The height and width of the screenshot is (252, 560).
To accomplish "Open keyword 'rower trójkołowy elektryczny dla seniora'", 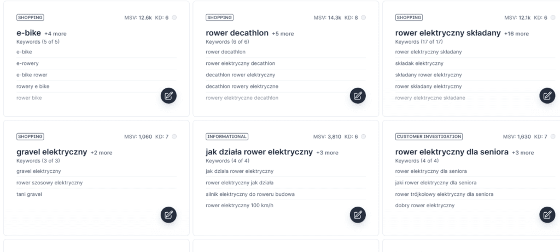I will (444, 194).
